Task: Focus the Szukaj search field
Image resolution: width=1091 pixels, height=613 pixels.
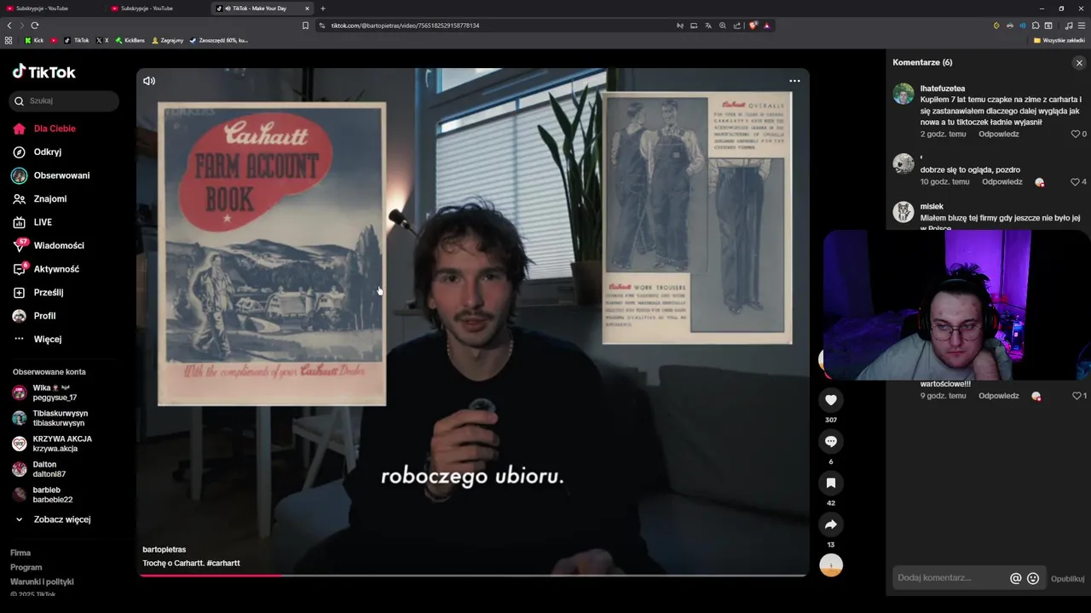Action: click(x=65, y=100)
